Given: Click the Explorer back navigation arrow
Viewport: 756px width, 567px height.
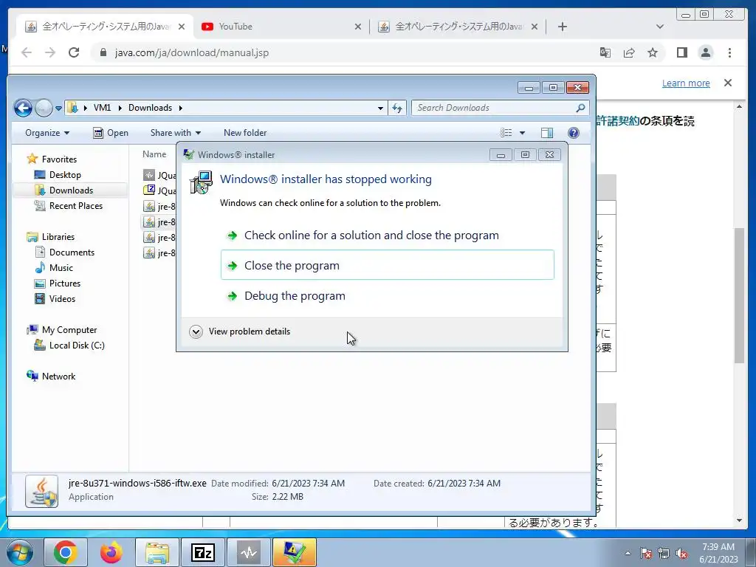Looking at the screenshot, I should coord(23,108).
